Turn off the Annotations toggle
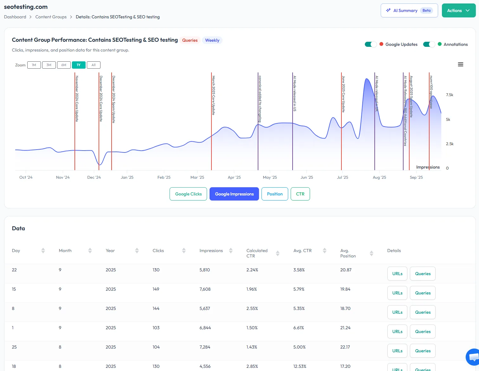 (x=429, y=44)
